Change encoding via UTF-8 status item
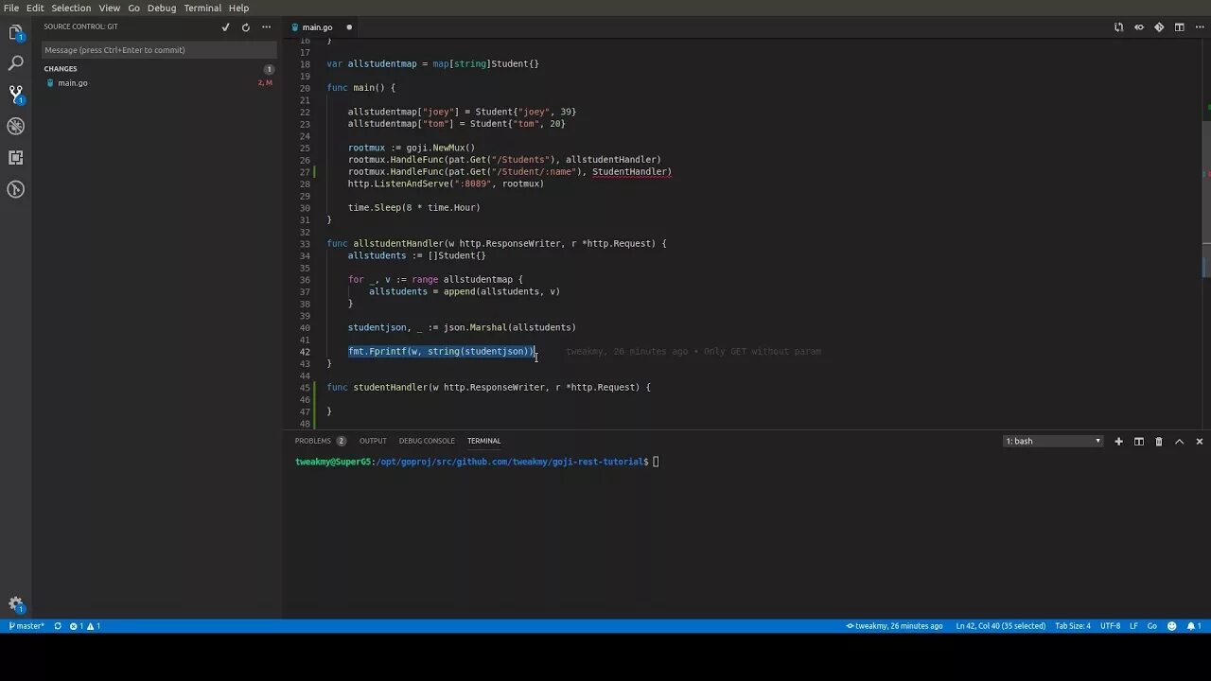Screen dimensions: 1211x681 pos(1111,626)
